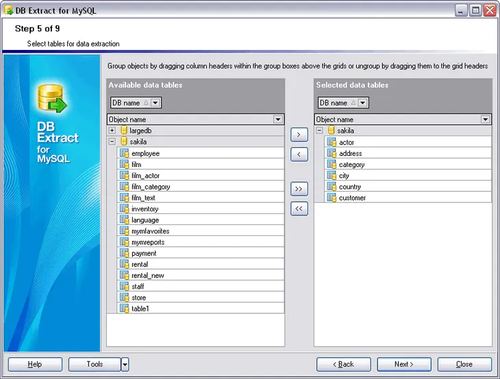Select the table1 table name
Viewport: 500px width, 379px height.
click(x=140, y=309)
